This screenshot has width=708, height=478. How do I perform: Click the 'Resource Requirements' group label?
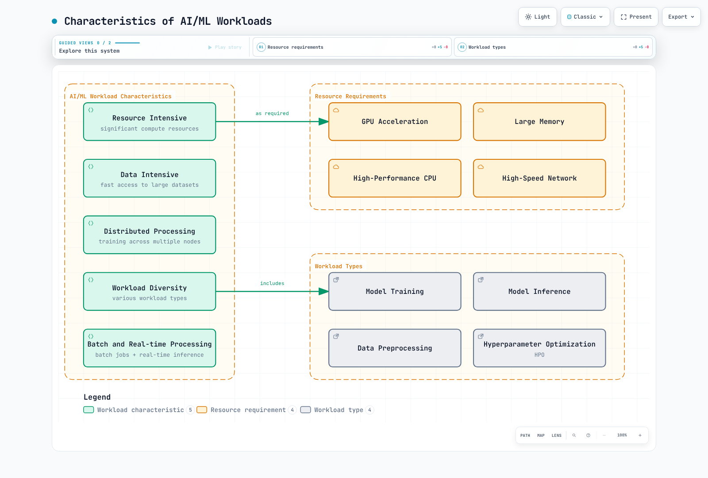[x=350, y=96]
